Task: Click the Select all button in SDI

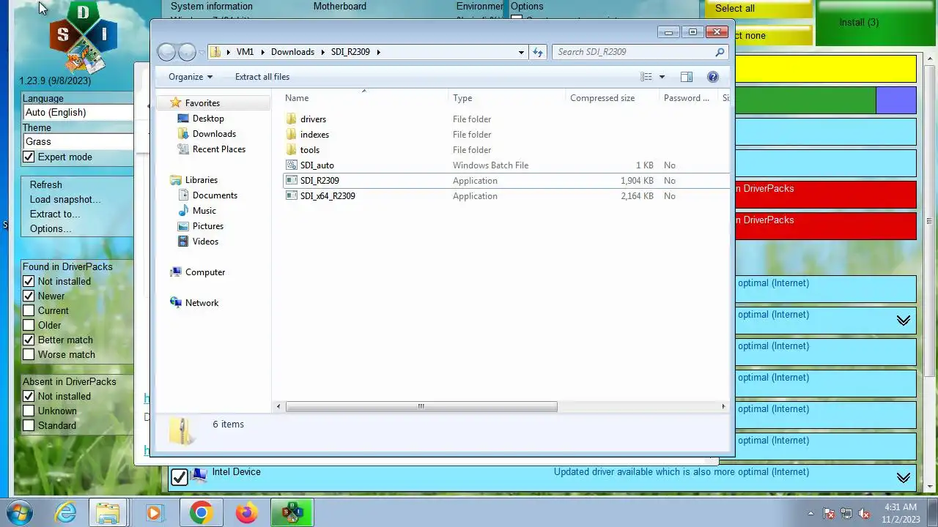Action: tap(759, 9)
